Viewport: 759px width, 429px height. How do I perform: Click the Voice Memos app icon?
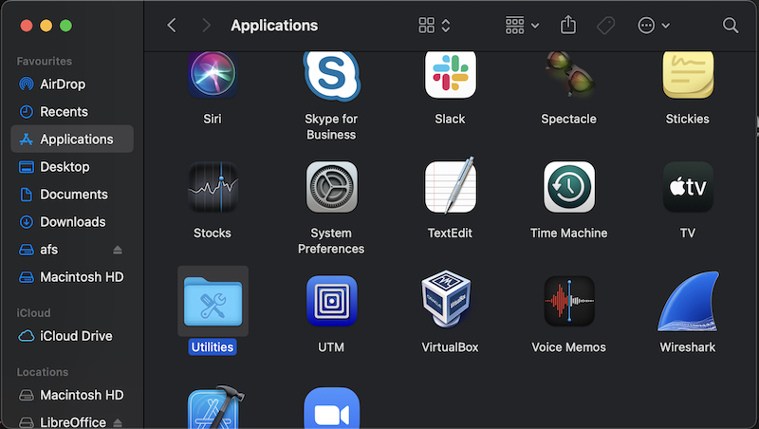coord(569,302)
